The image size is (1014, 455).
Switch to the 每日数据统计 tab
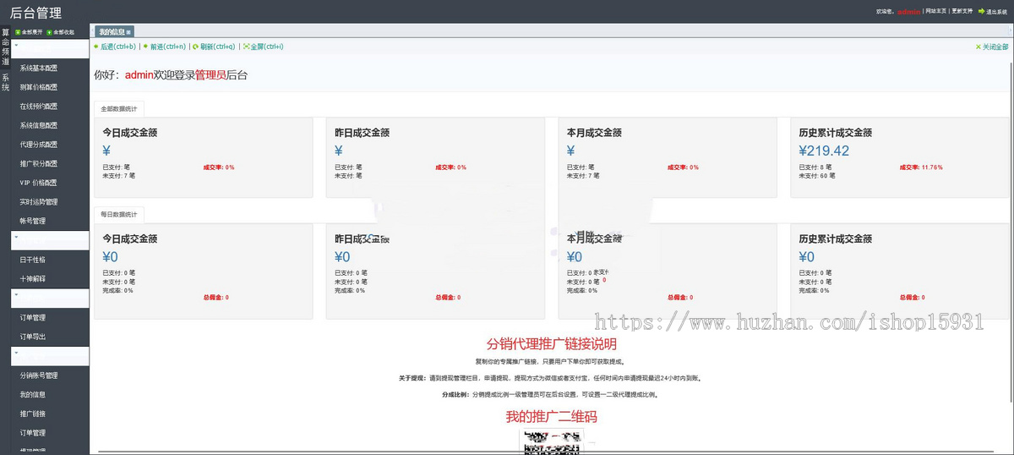click(119, 215)
